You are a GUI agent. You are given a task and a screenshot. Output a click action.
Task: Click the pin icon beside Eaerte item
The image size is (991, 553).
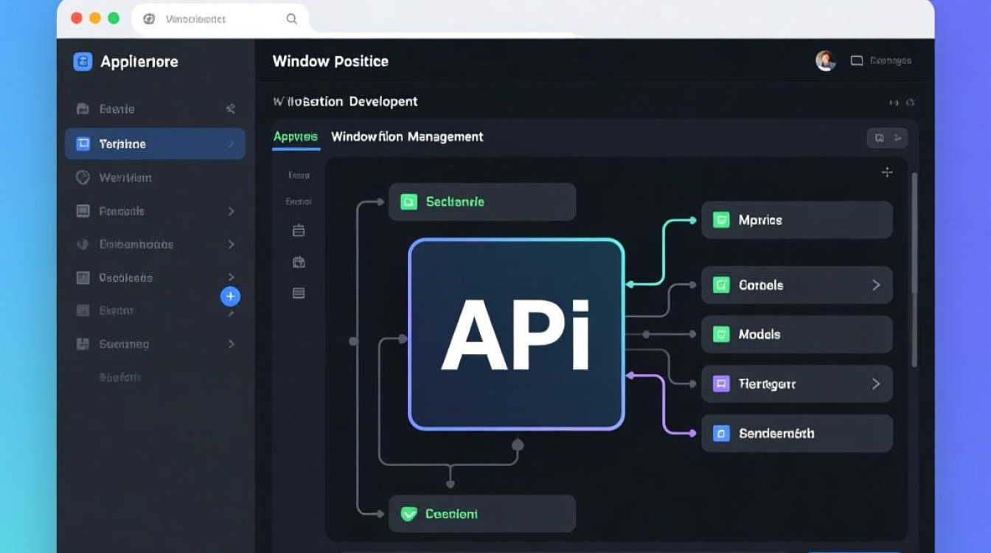230,109
